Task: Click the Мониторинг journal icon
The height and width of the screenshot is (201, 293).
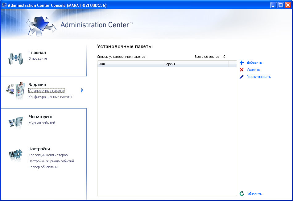Action: (x=16, y=122)
